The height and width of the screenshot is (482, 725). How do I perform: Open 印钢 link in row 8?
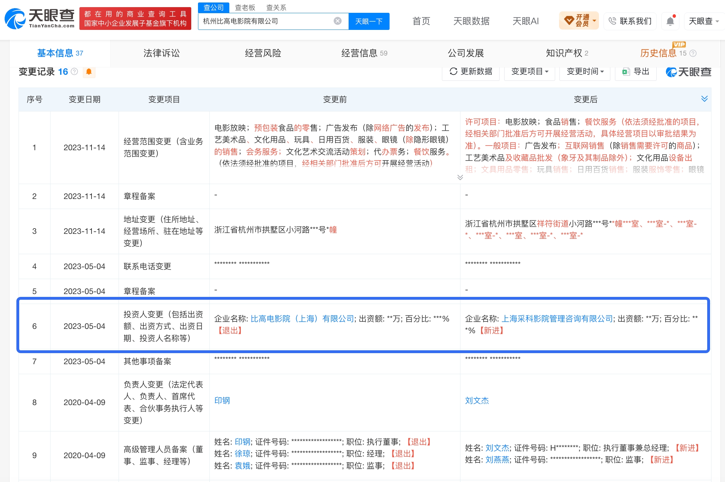tap(222, 400)
